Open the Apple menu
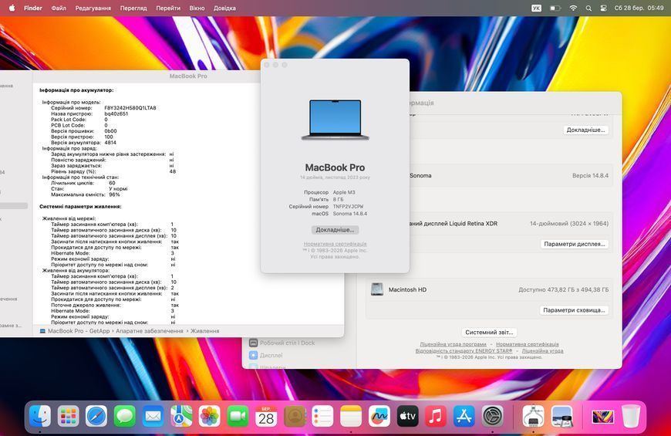671x436 pixels. (x=12, y=8)
